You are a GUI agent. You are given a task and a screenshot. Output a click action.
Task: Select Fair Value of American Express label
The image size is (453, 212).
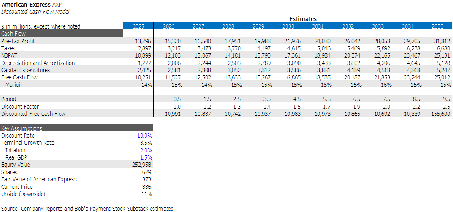coord(39,179)
